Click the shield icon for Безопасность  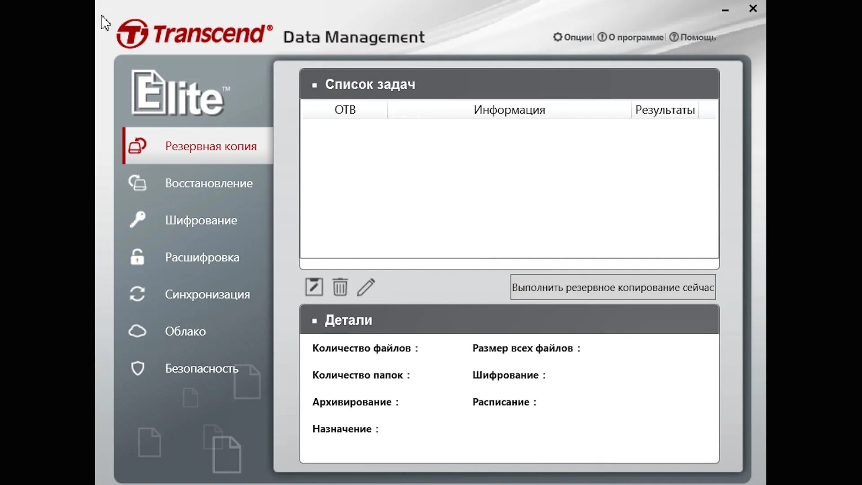[x=137, y=368]
